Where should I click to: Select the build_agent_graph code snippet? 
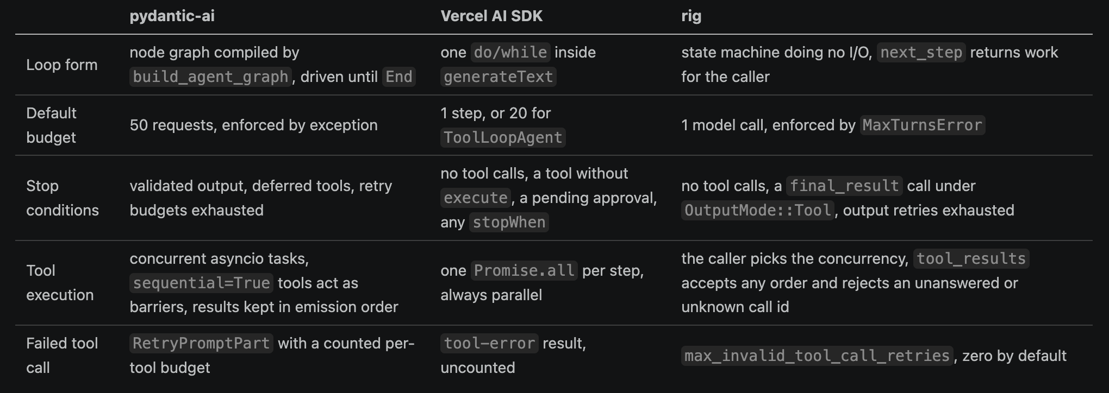210,77
